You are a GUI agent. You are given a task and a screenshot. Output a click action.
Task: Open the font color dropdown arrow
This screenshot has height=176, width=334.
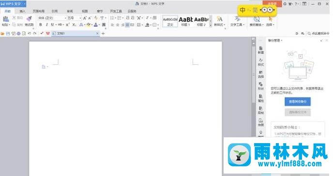[99, 25]
